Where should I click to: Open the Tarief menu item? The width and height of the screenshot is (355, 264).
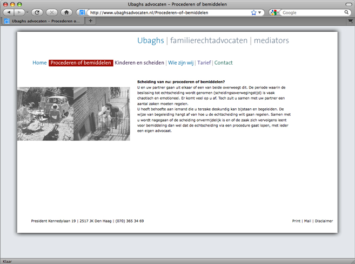coord(204,62)
